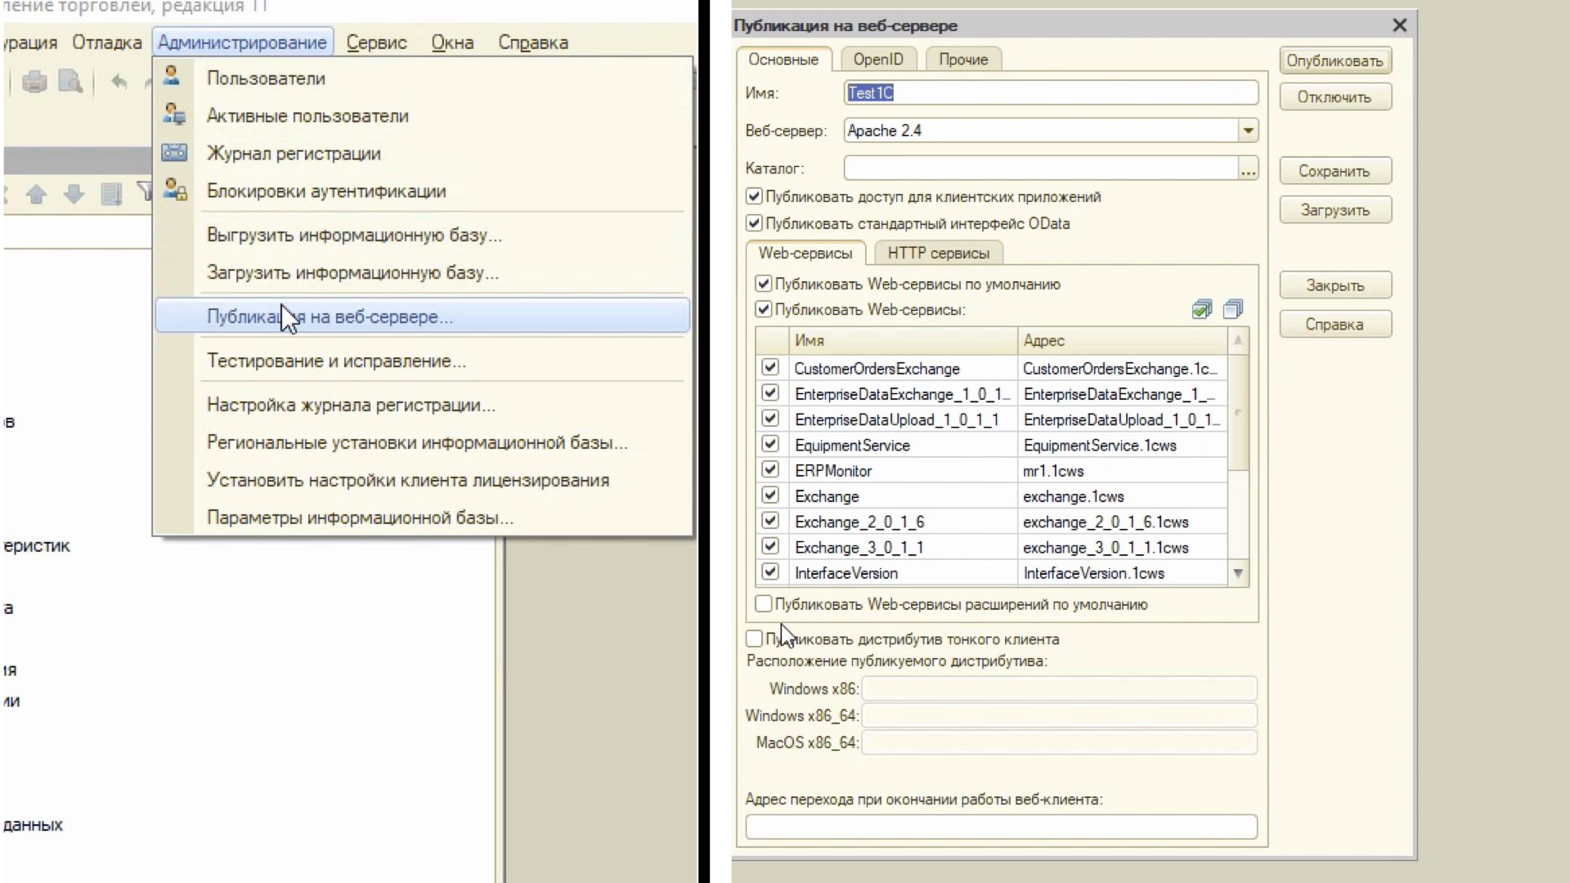Click the Каталог browse ellipsis button

point(1248,168)
